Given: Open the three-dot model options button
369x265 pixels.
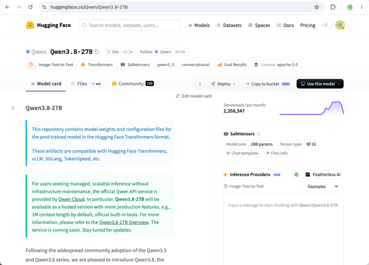Looking at the screenshot, I should 200,84.
